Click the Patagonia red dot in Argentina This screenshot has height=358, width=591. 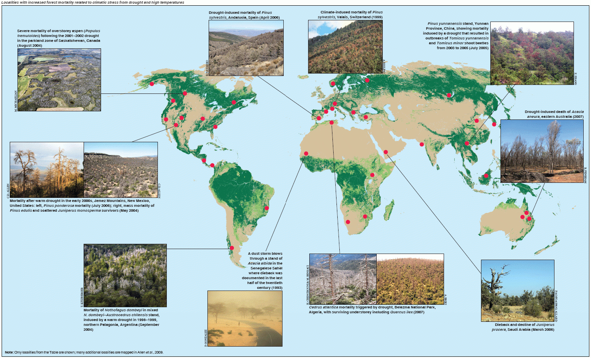232,248
